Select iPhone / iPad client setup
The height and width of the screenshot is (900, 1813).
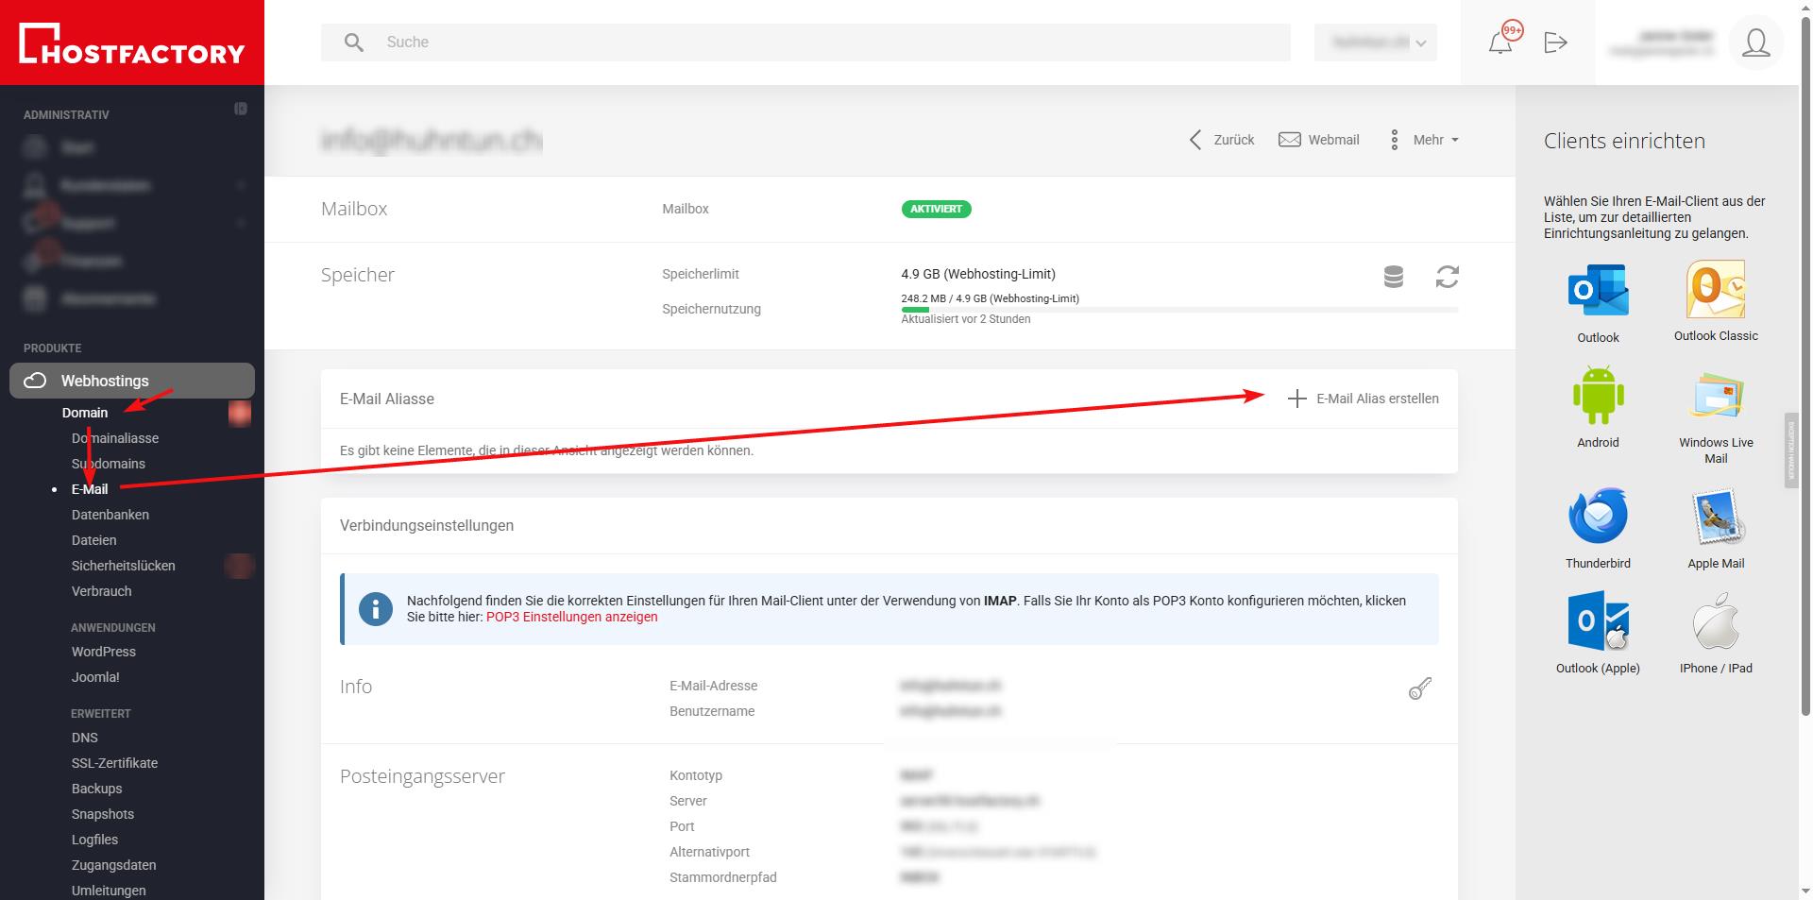(1716, 633)
